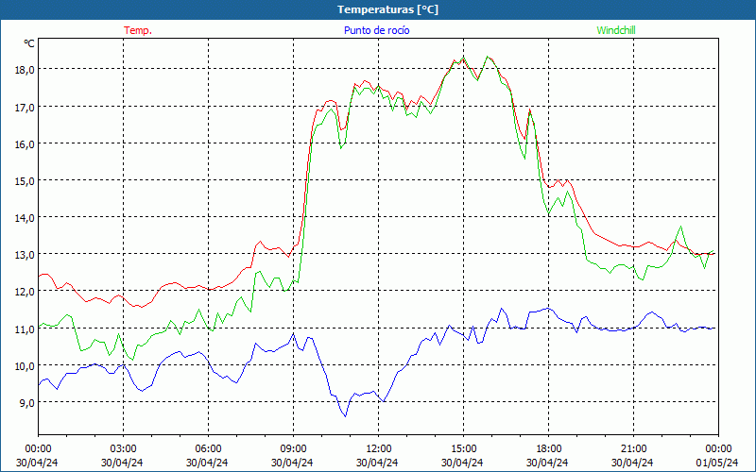Click the 12,0 y-axis value
This screenshot has width=756, height=472.
(x=26, y=292)
